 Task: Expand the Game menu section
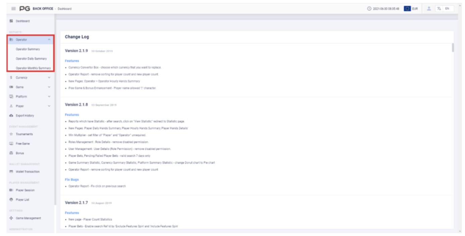click(49, 87)
